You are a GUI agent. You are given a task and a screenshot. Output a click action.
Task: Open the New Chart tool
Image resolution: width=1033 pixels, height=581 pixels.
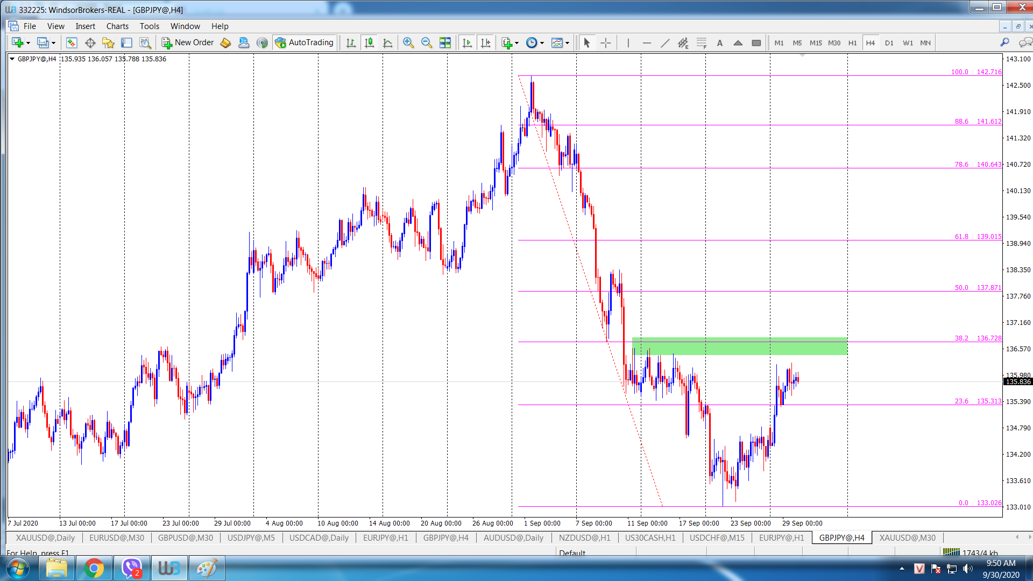[x=17, y=42]
